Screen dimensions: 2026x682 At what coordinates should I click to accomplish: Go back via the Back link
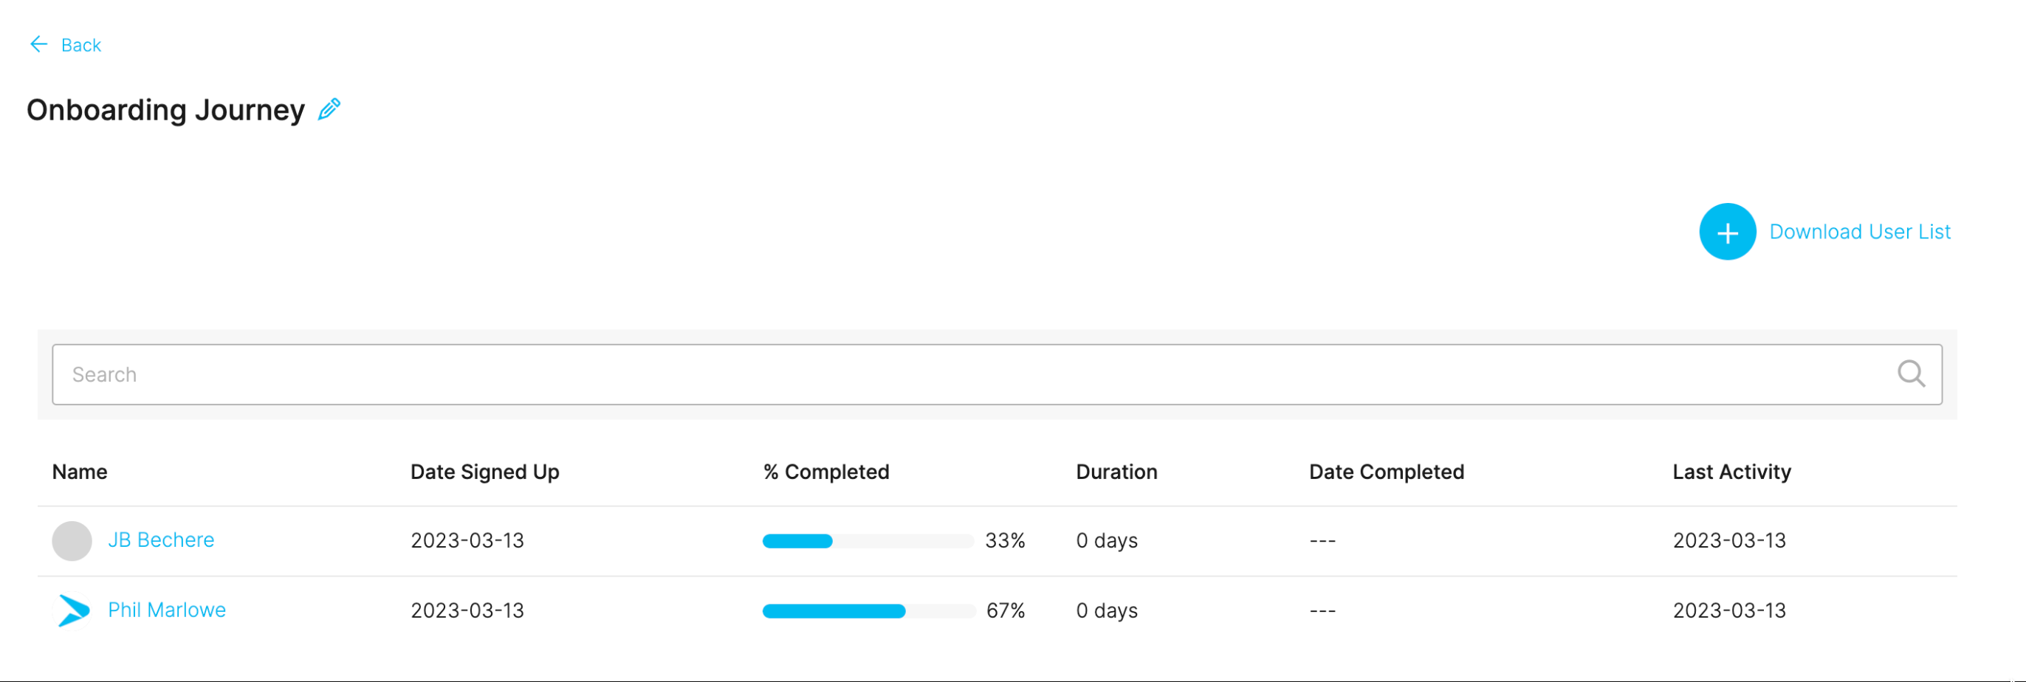tap(81, 46)
